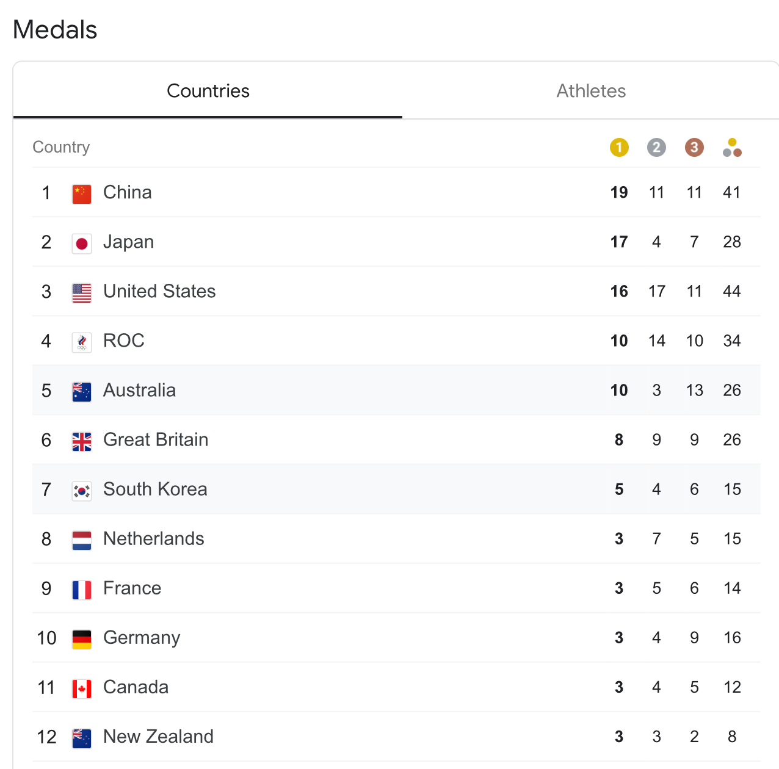Click the silver medal column icon

[656, 147]
